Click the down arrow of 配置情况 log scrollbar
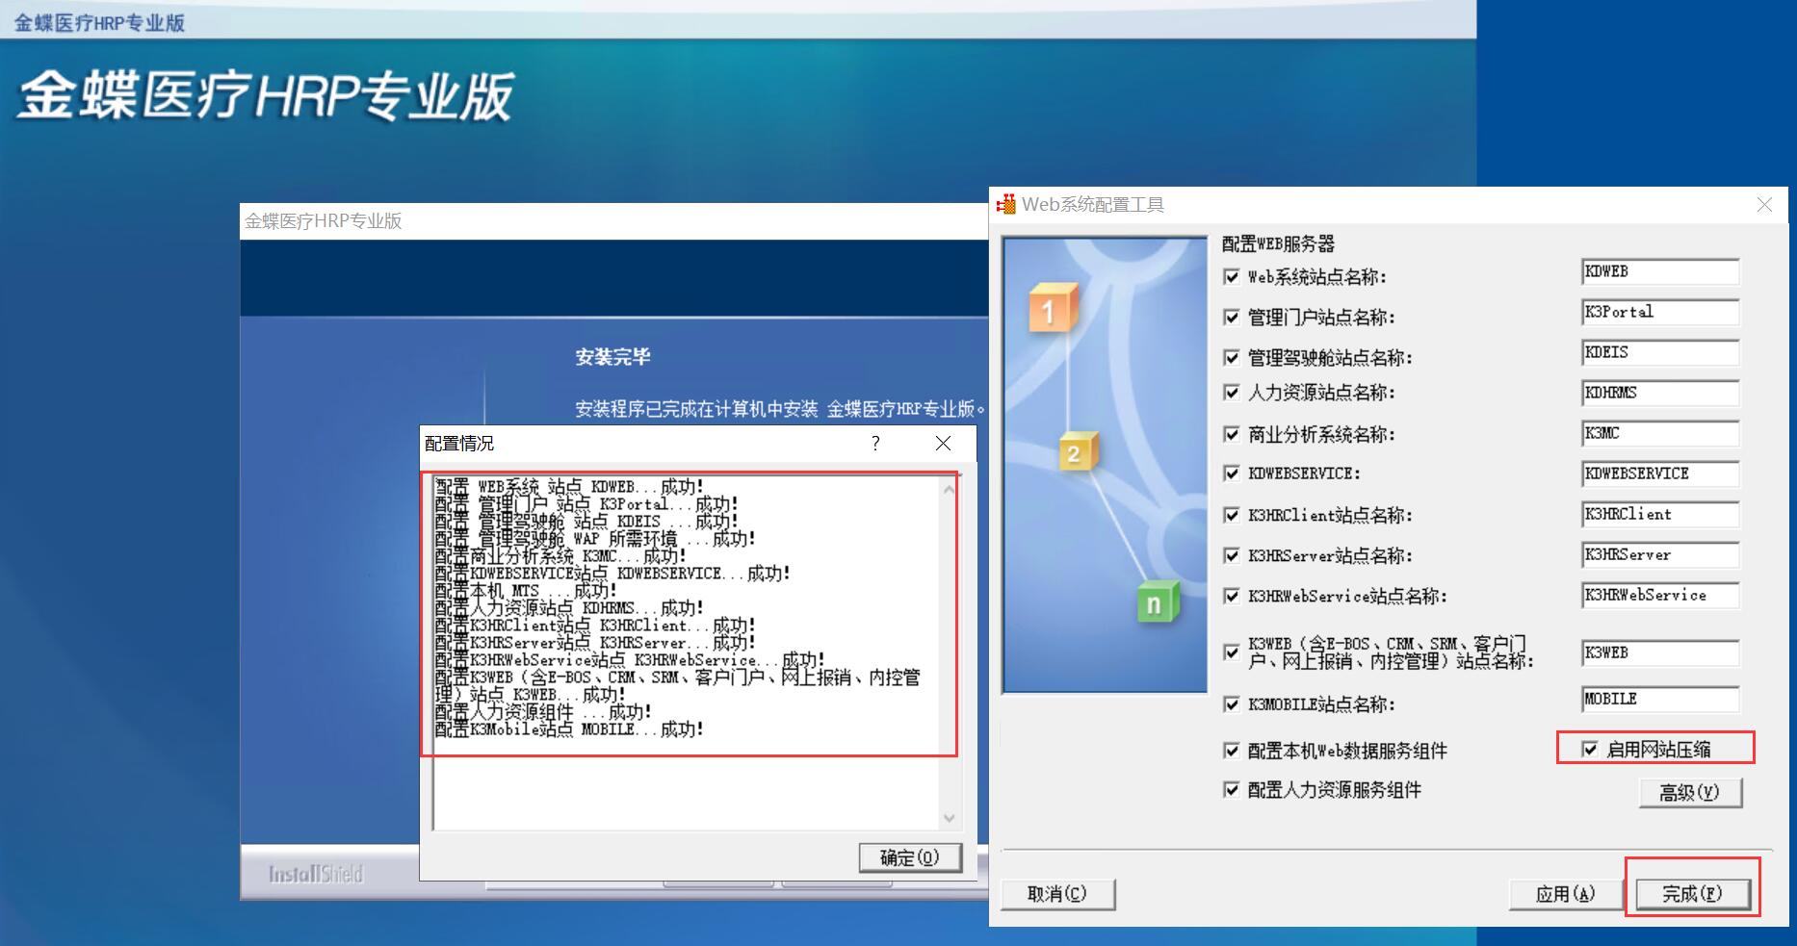This screenshot has width=1797, height=946. [949, 818]
